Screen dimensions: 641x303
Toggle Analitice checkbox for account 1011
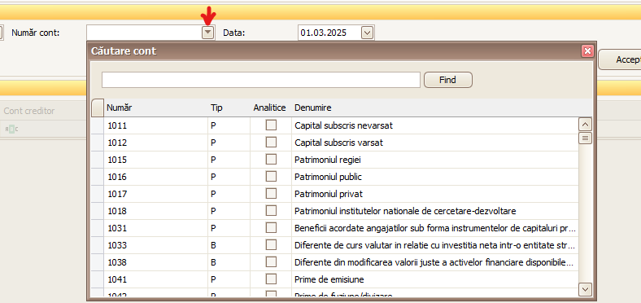(x=271, y=125)
